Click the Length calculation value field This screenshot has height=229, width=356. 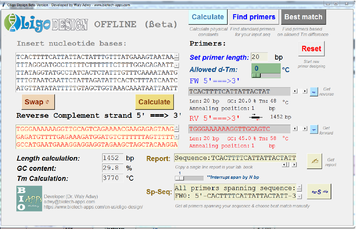[x=113, y=158]
